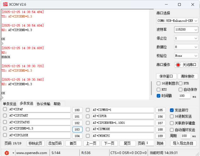Toggle the DTR checkbox
Viewport: 200px width, 156px height.
click(x=181, y=83)
